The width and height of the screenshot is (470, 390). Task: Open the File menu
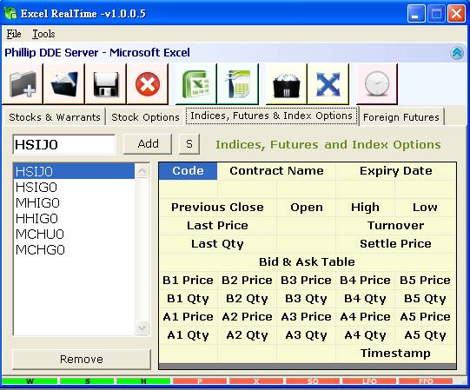pos(14,34)
